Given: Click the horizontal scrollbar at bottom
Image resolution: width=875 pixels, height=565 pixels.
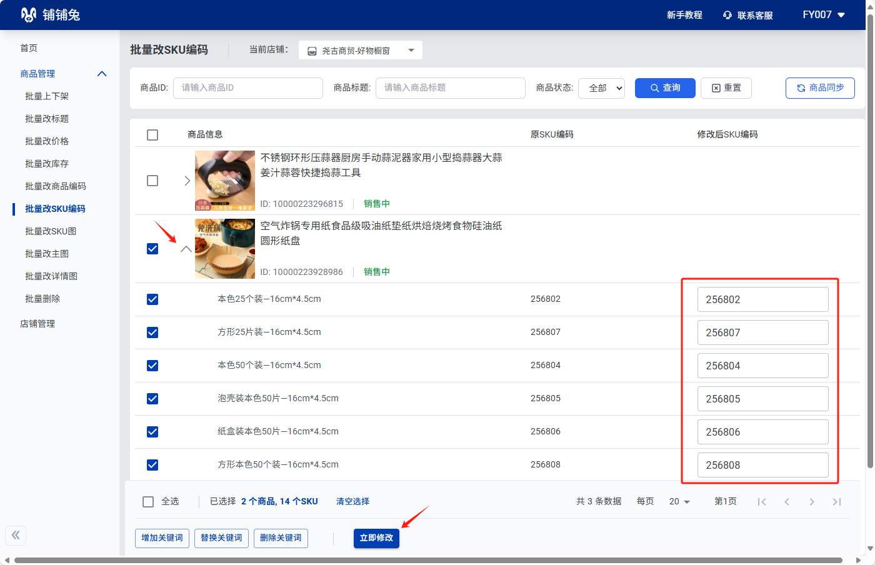Looking at the screenshot, I should point(428,560).
